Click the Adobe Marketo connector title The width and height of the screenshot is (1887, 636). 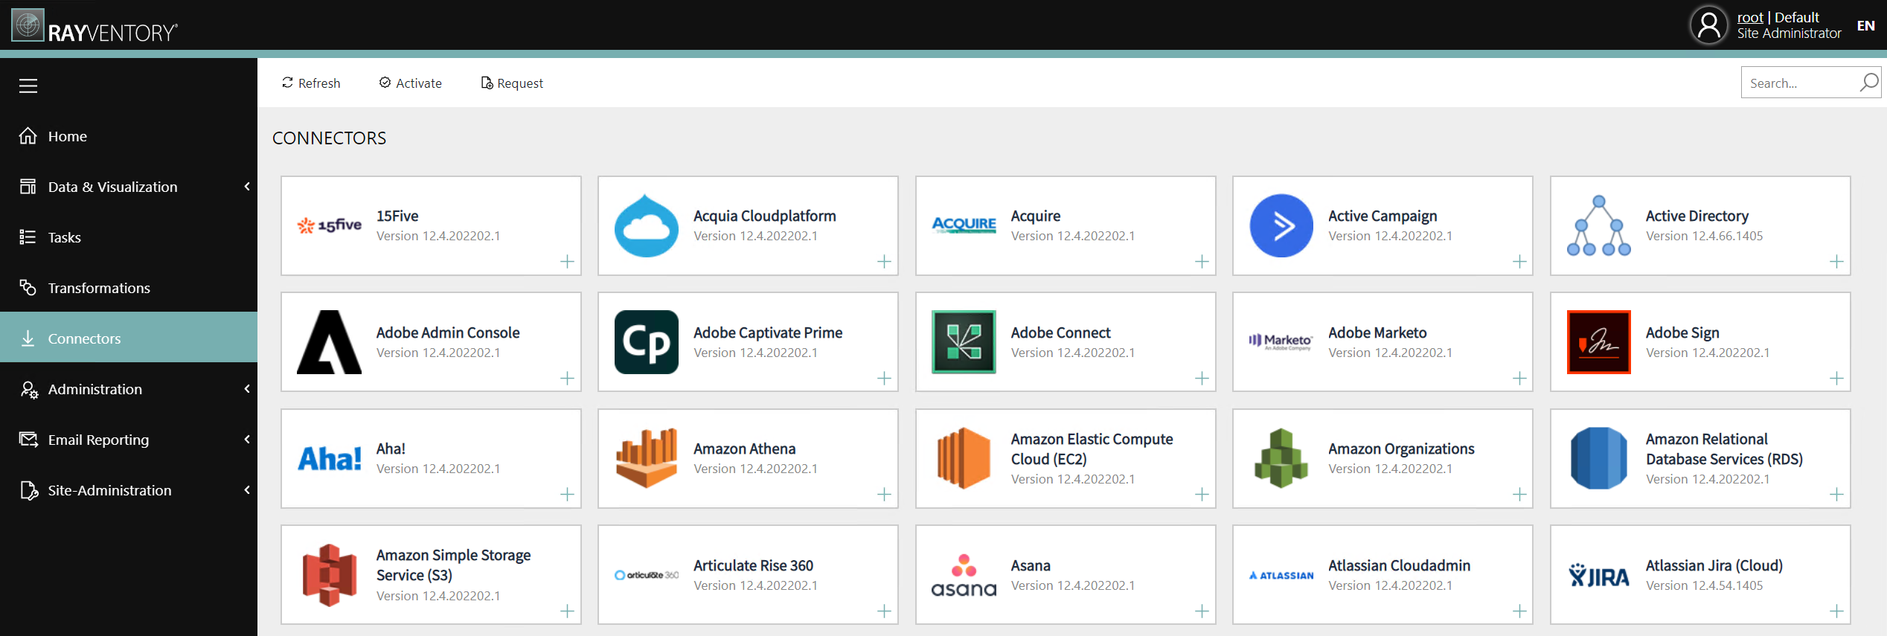tap(1377, 333)
